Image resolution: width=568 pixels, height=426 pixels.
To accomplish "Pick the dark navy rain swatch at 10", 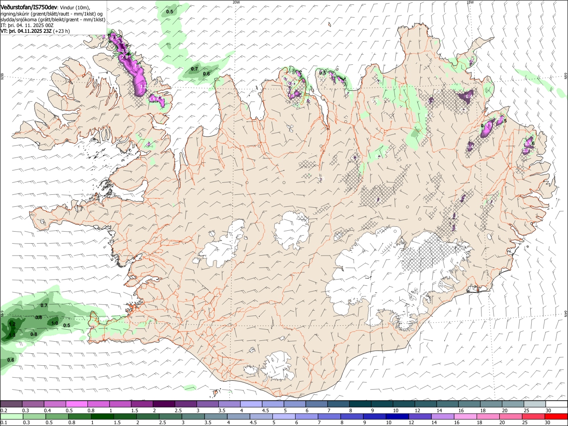I will tap(397, 416).
